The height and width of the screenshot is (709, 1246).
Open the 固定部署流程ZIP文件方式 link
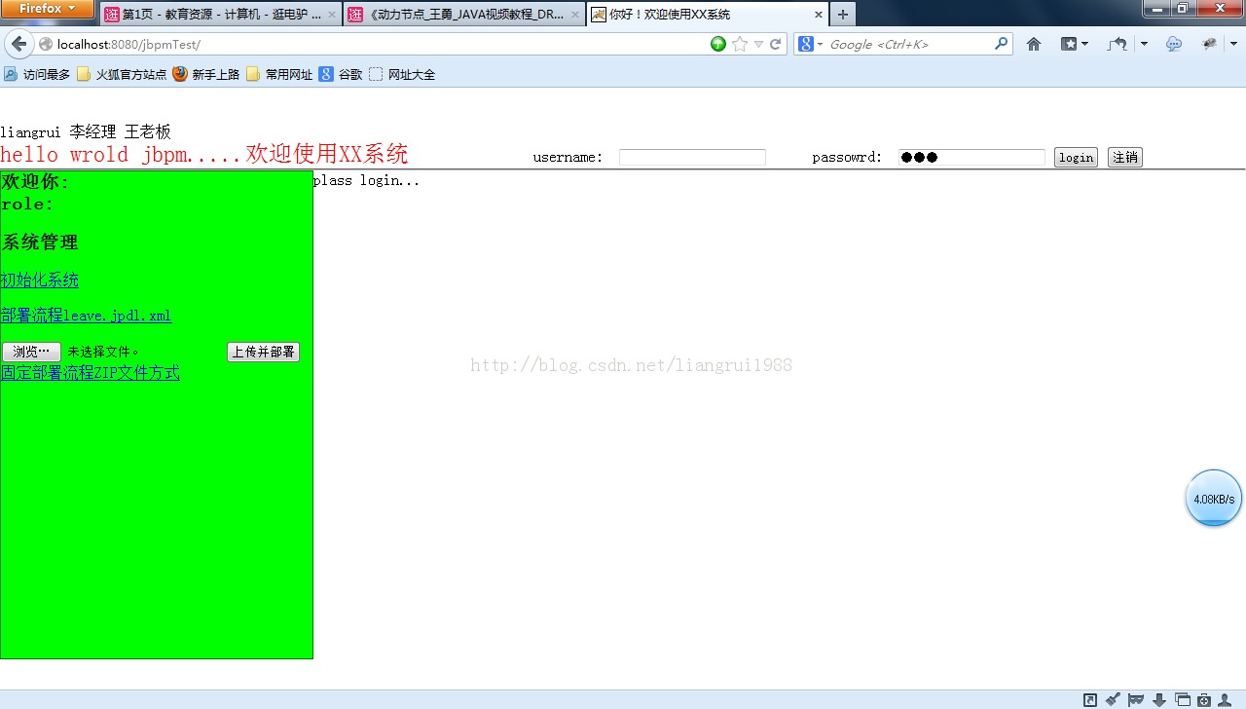click(91, 372)
